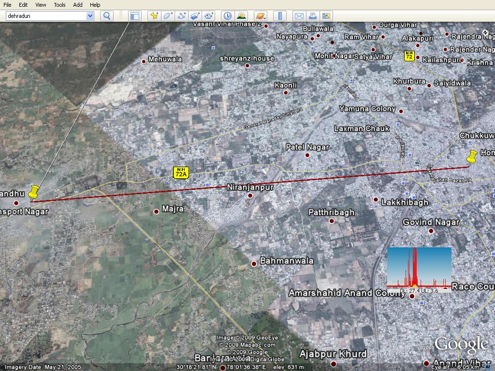Click the Govind Nagar place marker
The image size is (495, 371).
[431, 231]
